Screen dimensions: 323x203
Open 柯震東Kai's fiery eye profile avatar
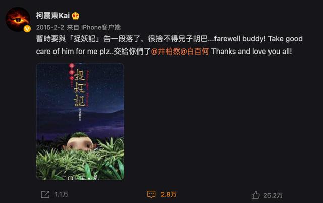(18, 19)
